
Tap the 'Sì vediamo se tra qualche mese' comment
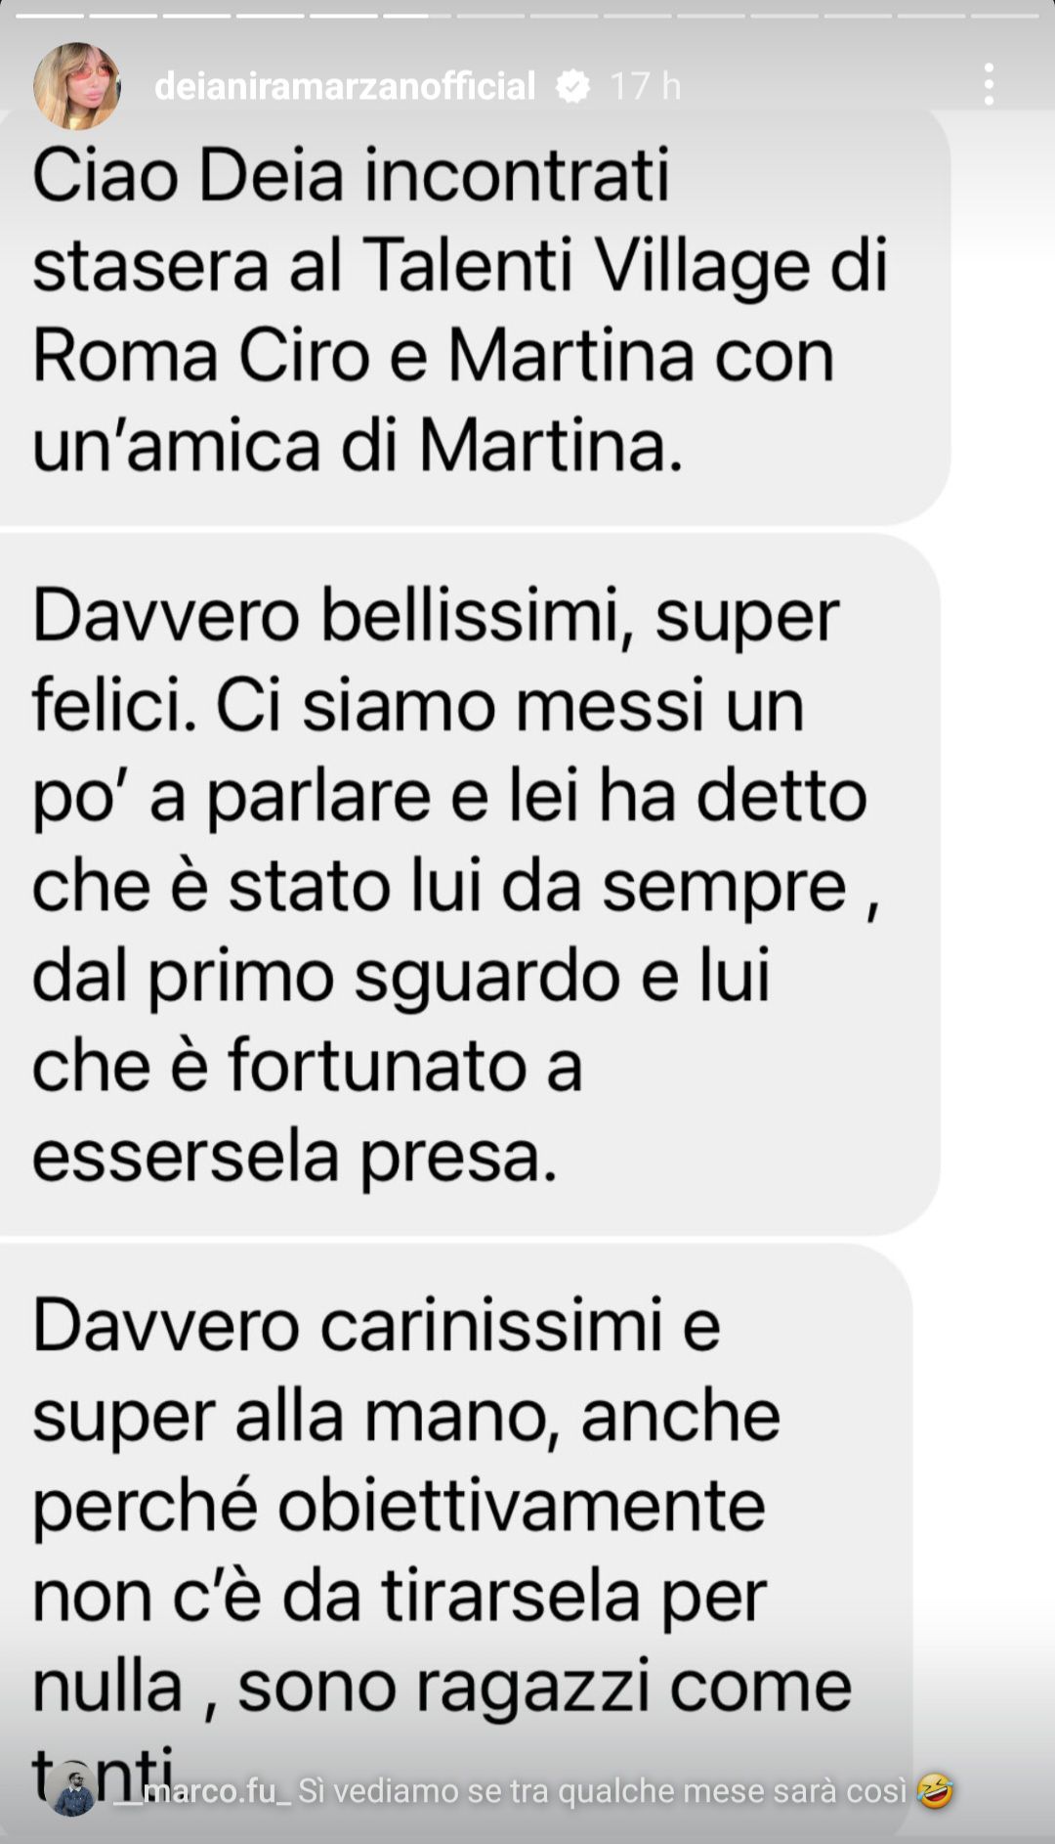603,1791
